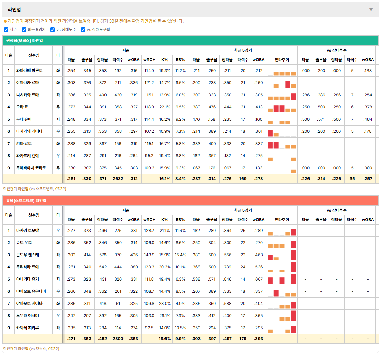This screenshot has height=355, width=381.
Task: Sort Orix table by wRC+ column
Action: [x=149, y=60]
